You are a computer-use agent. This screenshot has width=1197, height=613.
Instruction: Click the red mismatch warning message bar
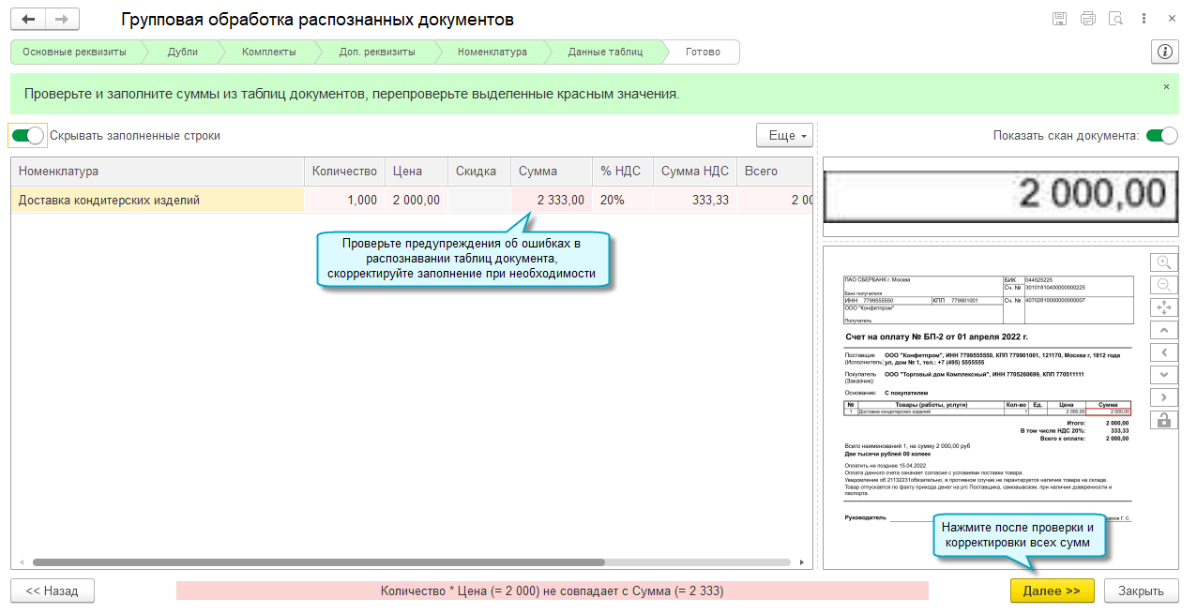[552, 591]
